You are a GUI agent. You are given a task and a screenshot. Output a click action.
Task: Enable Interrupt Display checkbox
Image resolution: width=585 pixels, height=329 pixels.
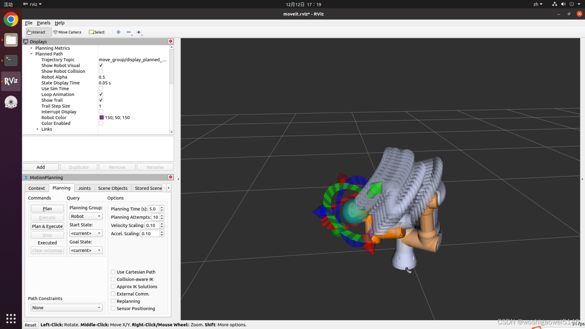tap(101, 112)
